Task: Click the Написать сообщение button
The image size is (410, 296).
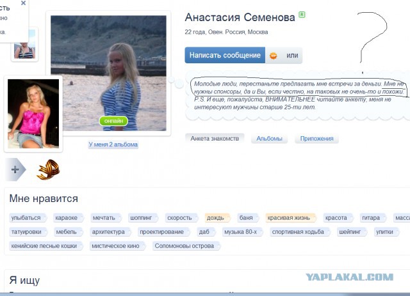Action: coord(225,56)
